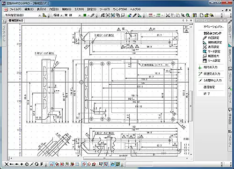This screenshot has width=234, height=169.
Task: Pick the bold F snap icon
Action: 42,164
